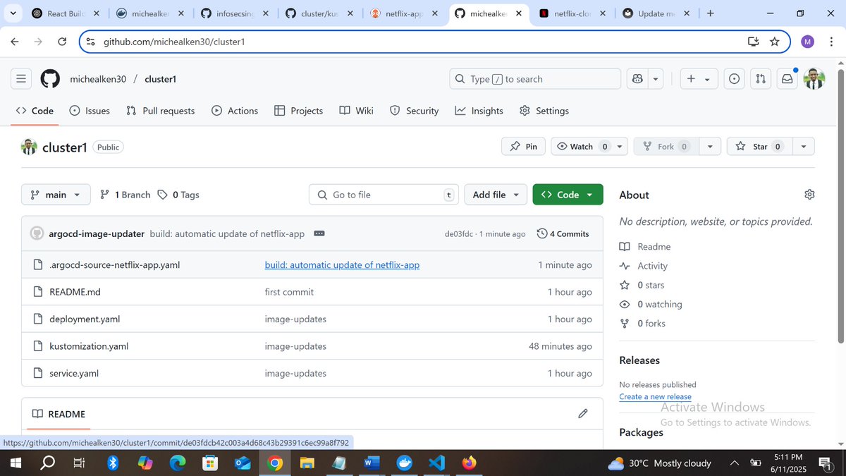Open Visual Studio Code from taskbar

pos(437,463)
